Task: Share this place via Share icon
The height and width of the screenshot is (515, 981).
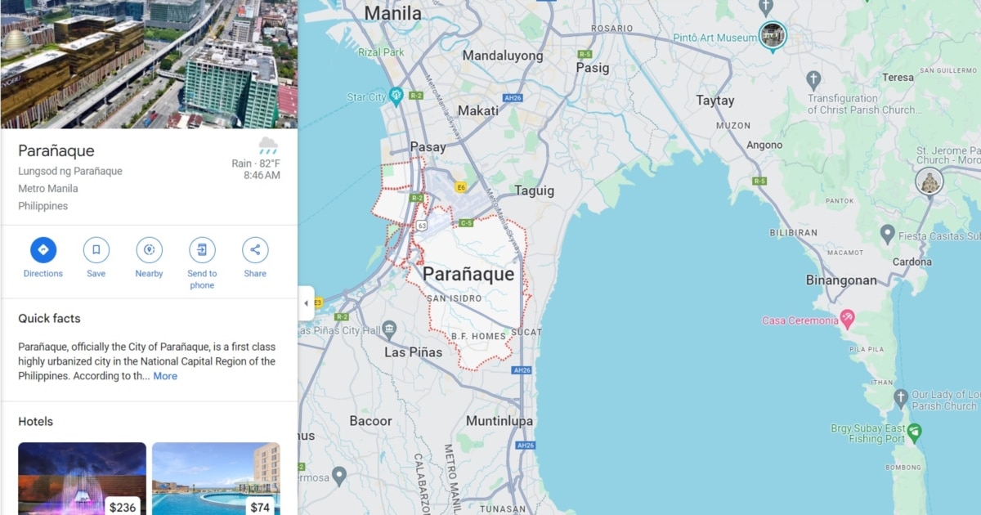Action: (x=255, y=250)
